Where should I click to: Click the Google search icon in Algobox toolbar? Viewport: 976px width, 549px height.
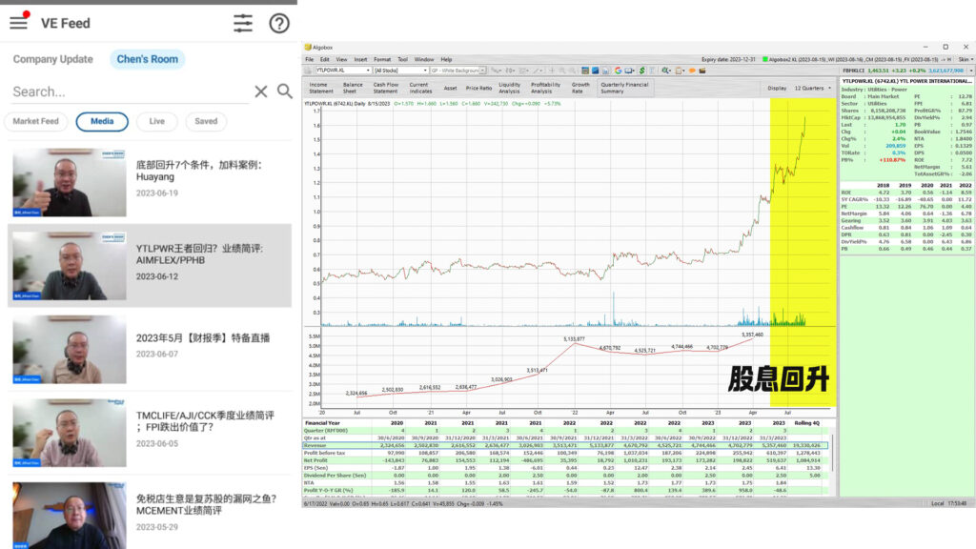click(618, 71)
